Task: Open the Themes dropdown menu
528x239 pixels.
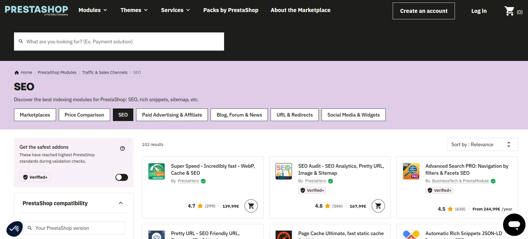Action: pyautogui.click(x=134, y=10)
